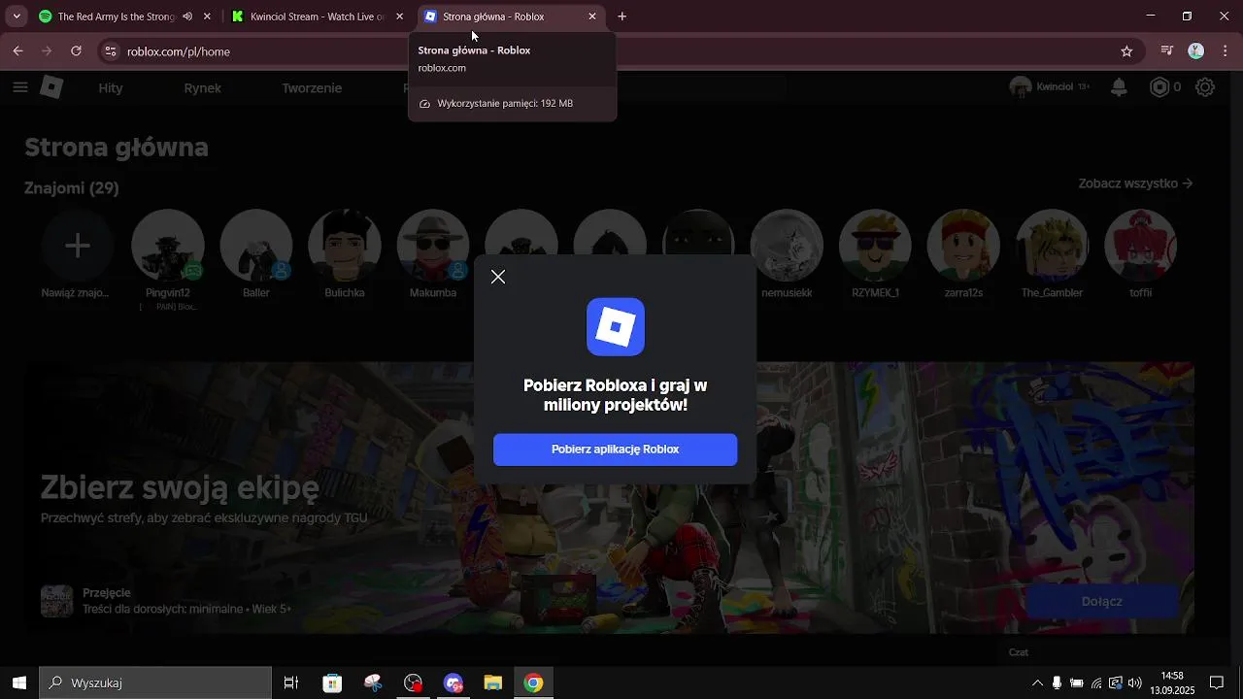1243x699 pixels.
Task: Open friend Pingvin12 avatar
Action: pos(168,246)
